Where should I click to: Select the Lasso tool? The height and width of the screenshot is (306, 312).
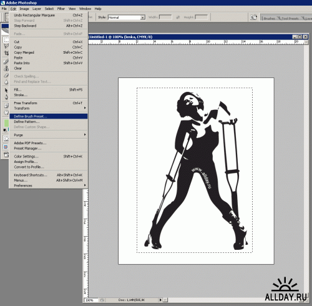(x=6, y=46)
